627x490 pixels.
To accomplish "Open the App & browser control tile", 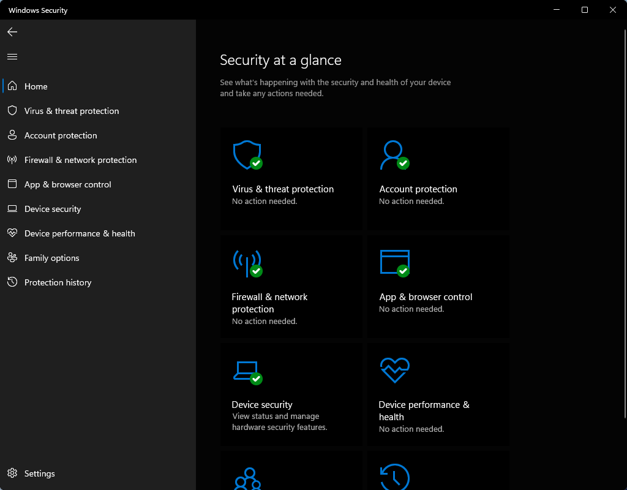I will (x=438, y=286).
